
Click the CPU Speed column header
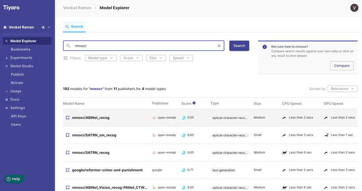tap(292, 104)
